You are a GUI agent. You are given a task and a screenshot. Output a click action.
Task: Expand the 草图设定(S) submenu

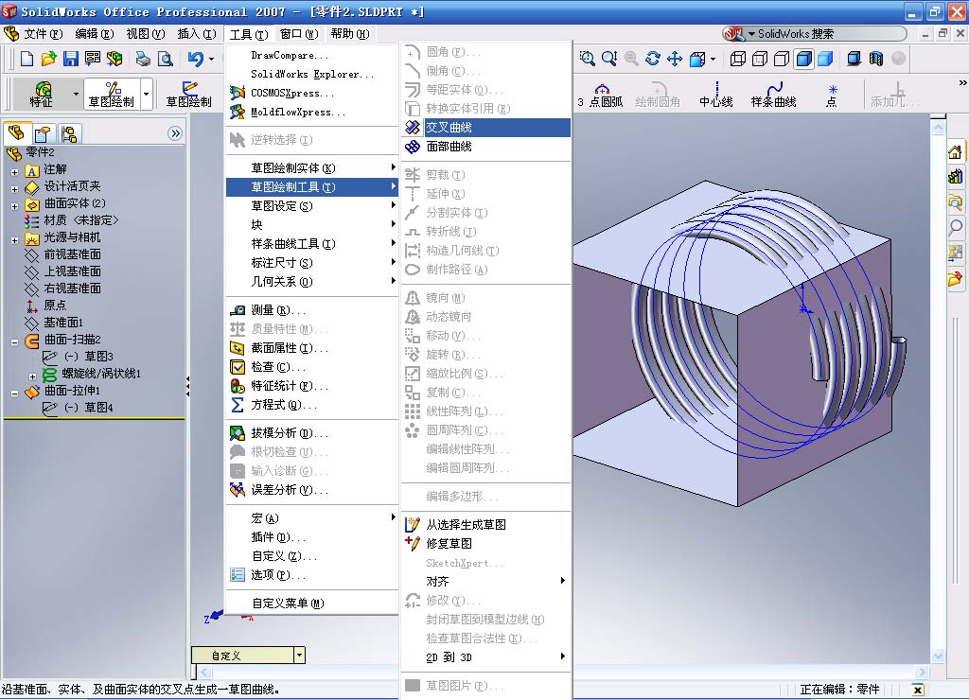point(312,205)
